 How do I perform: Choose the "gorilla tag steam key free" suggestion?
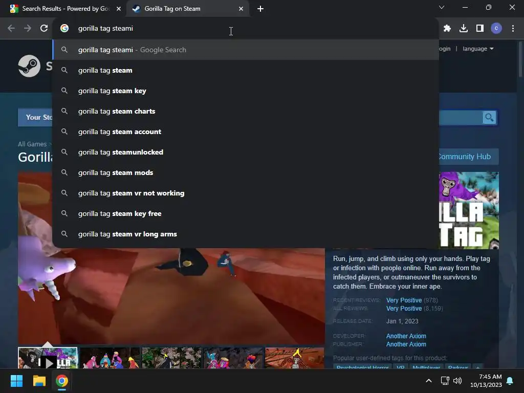[246, 213]
